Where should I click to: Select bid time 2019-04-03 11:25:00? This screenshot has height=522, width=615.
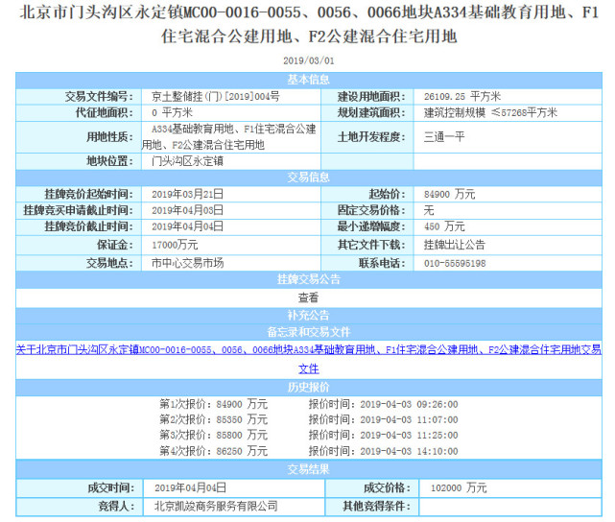coord(409,436)
